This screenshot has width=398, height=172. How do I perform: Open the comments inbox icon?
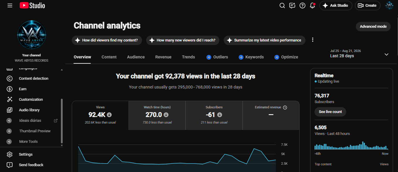[x=292, y=6]
